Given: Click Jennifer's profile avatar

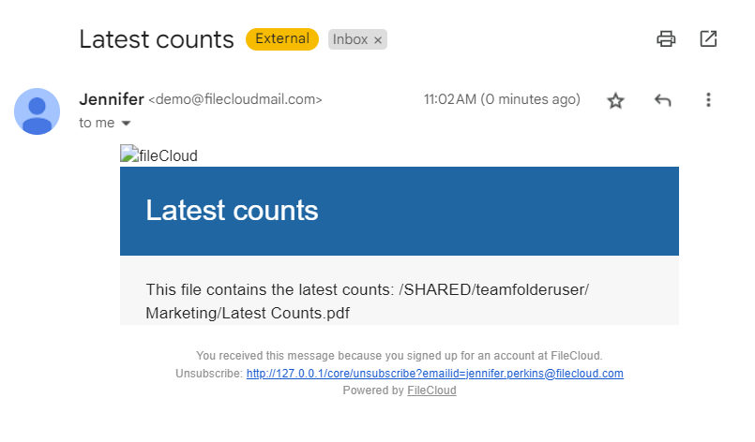Looking at the screenshot, I should coord(38,111).
